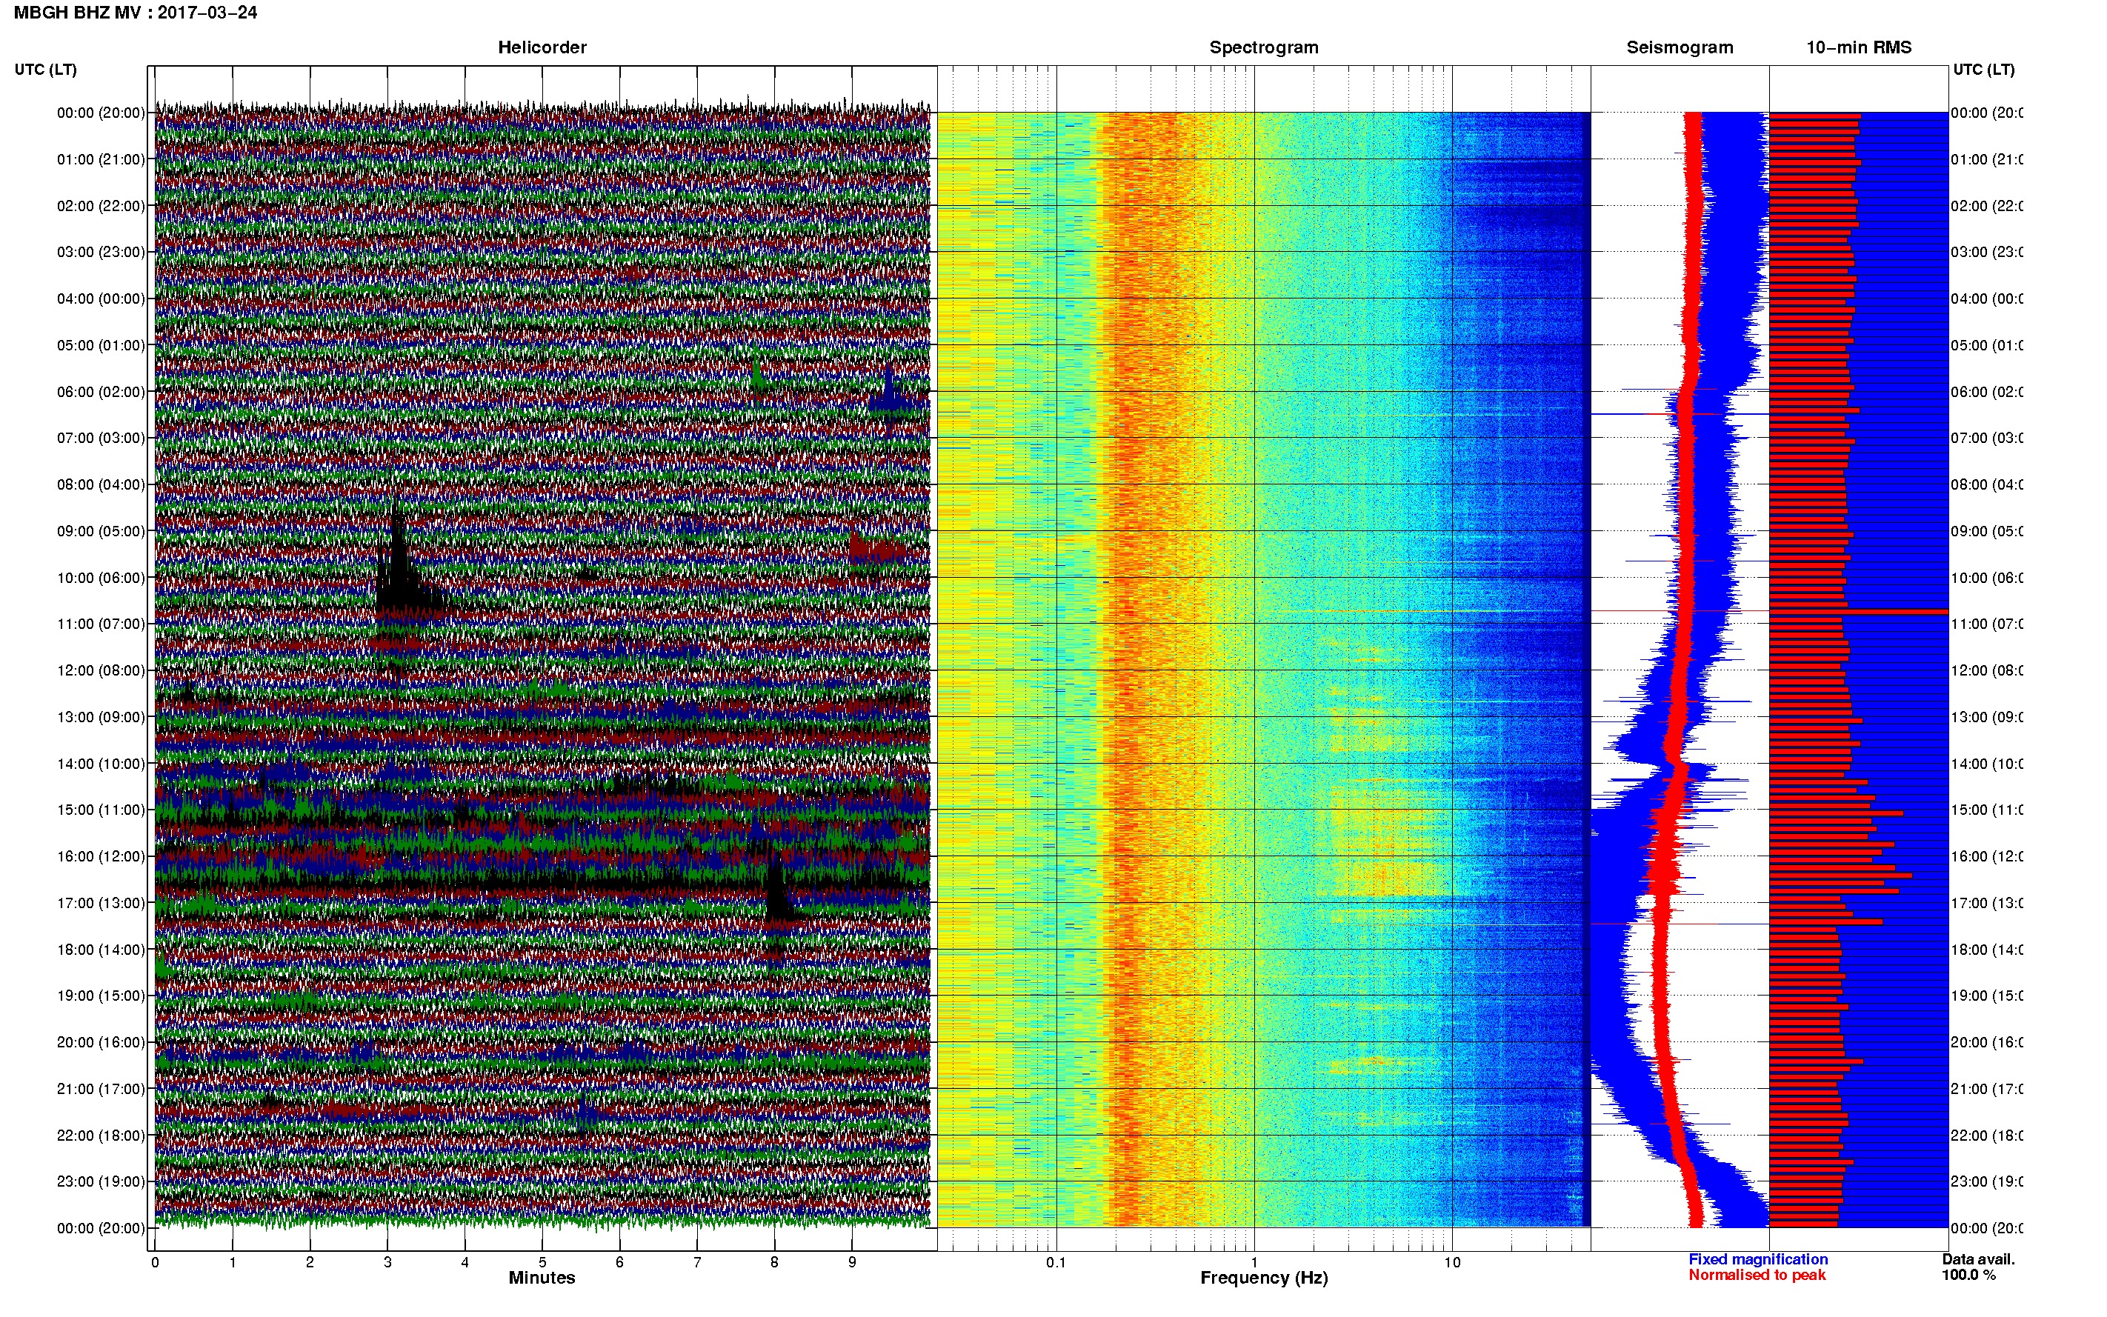The width and height of the screenshot is (2107, 1317).
Task: Select the '23:00 (19:00)' left time label
Action: [100, 1181]
